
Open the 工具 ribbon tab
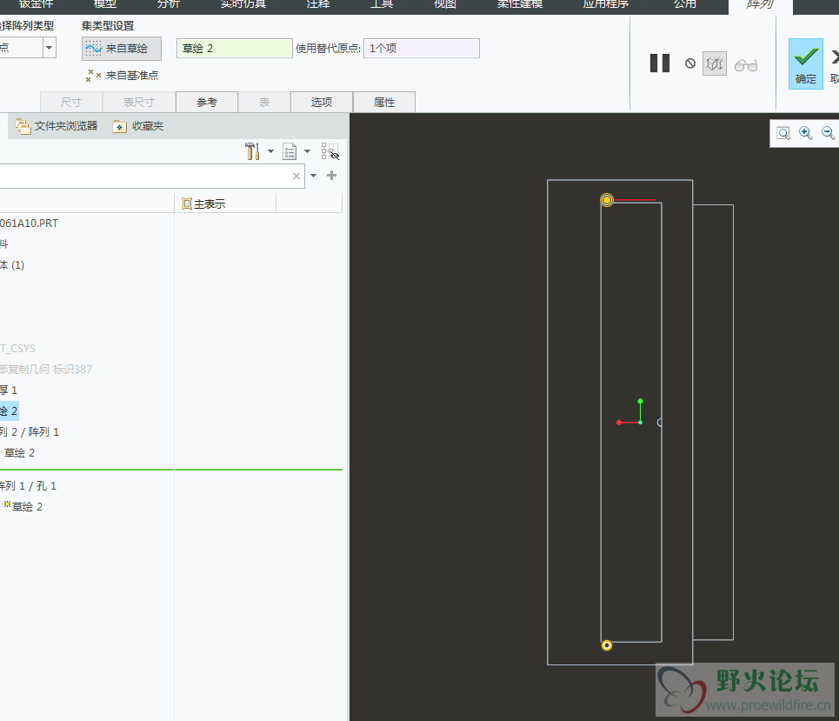382,4
